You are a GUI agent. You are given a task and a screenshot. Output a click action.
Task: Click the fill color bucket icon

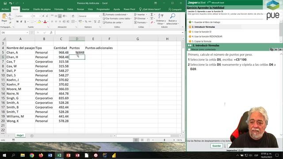[x=39, y=22]
